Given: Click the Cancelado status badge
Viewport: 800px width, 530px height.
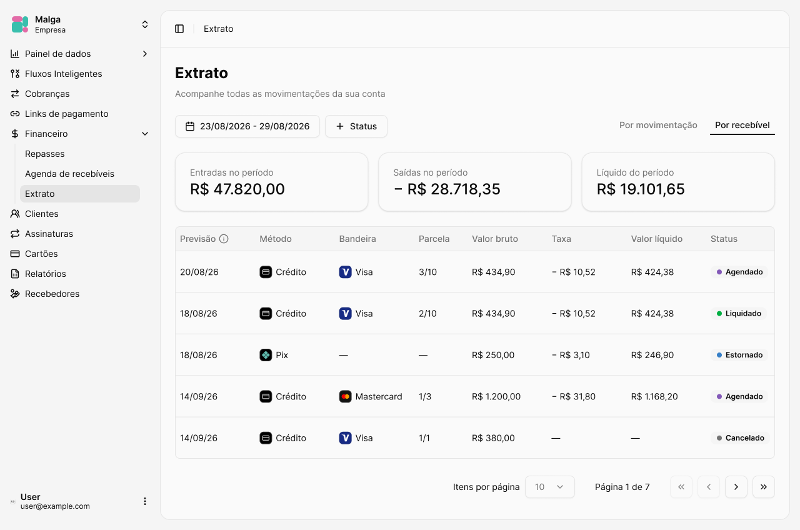Looking at the screenshot, I should (740, 438).
